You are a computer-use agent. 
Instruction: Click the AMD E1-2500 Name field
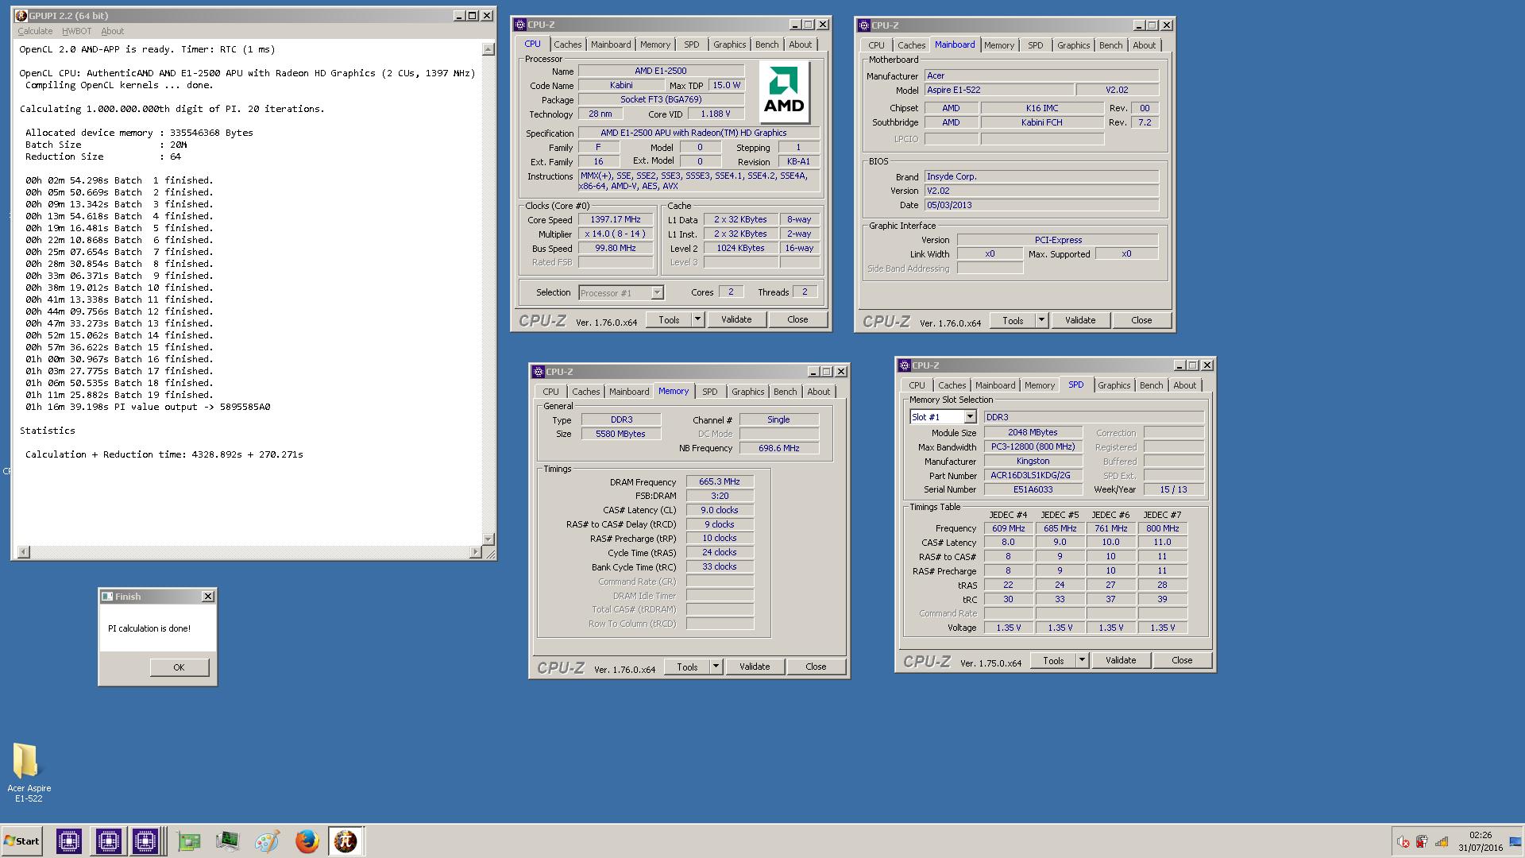[661, 71]
